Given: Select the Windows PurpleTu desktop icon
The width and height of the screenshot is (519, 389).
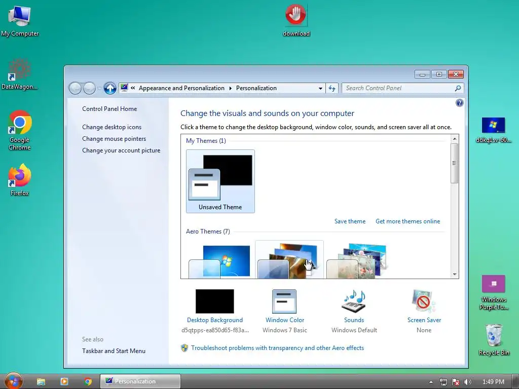Looking at the screenshot, I should point(494,293).
